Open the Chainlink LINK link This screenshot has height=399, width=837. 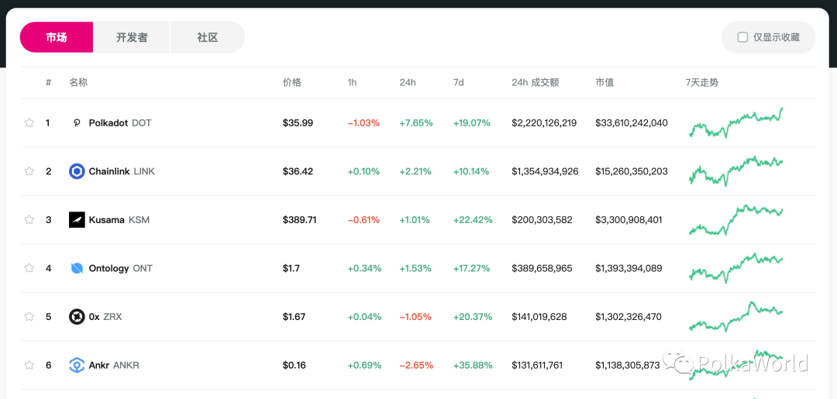coord(122,171)
